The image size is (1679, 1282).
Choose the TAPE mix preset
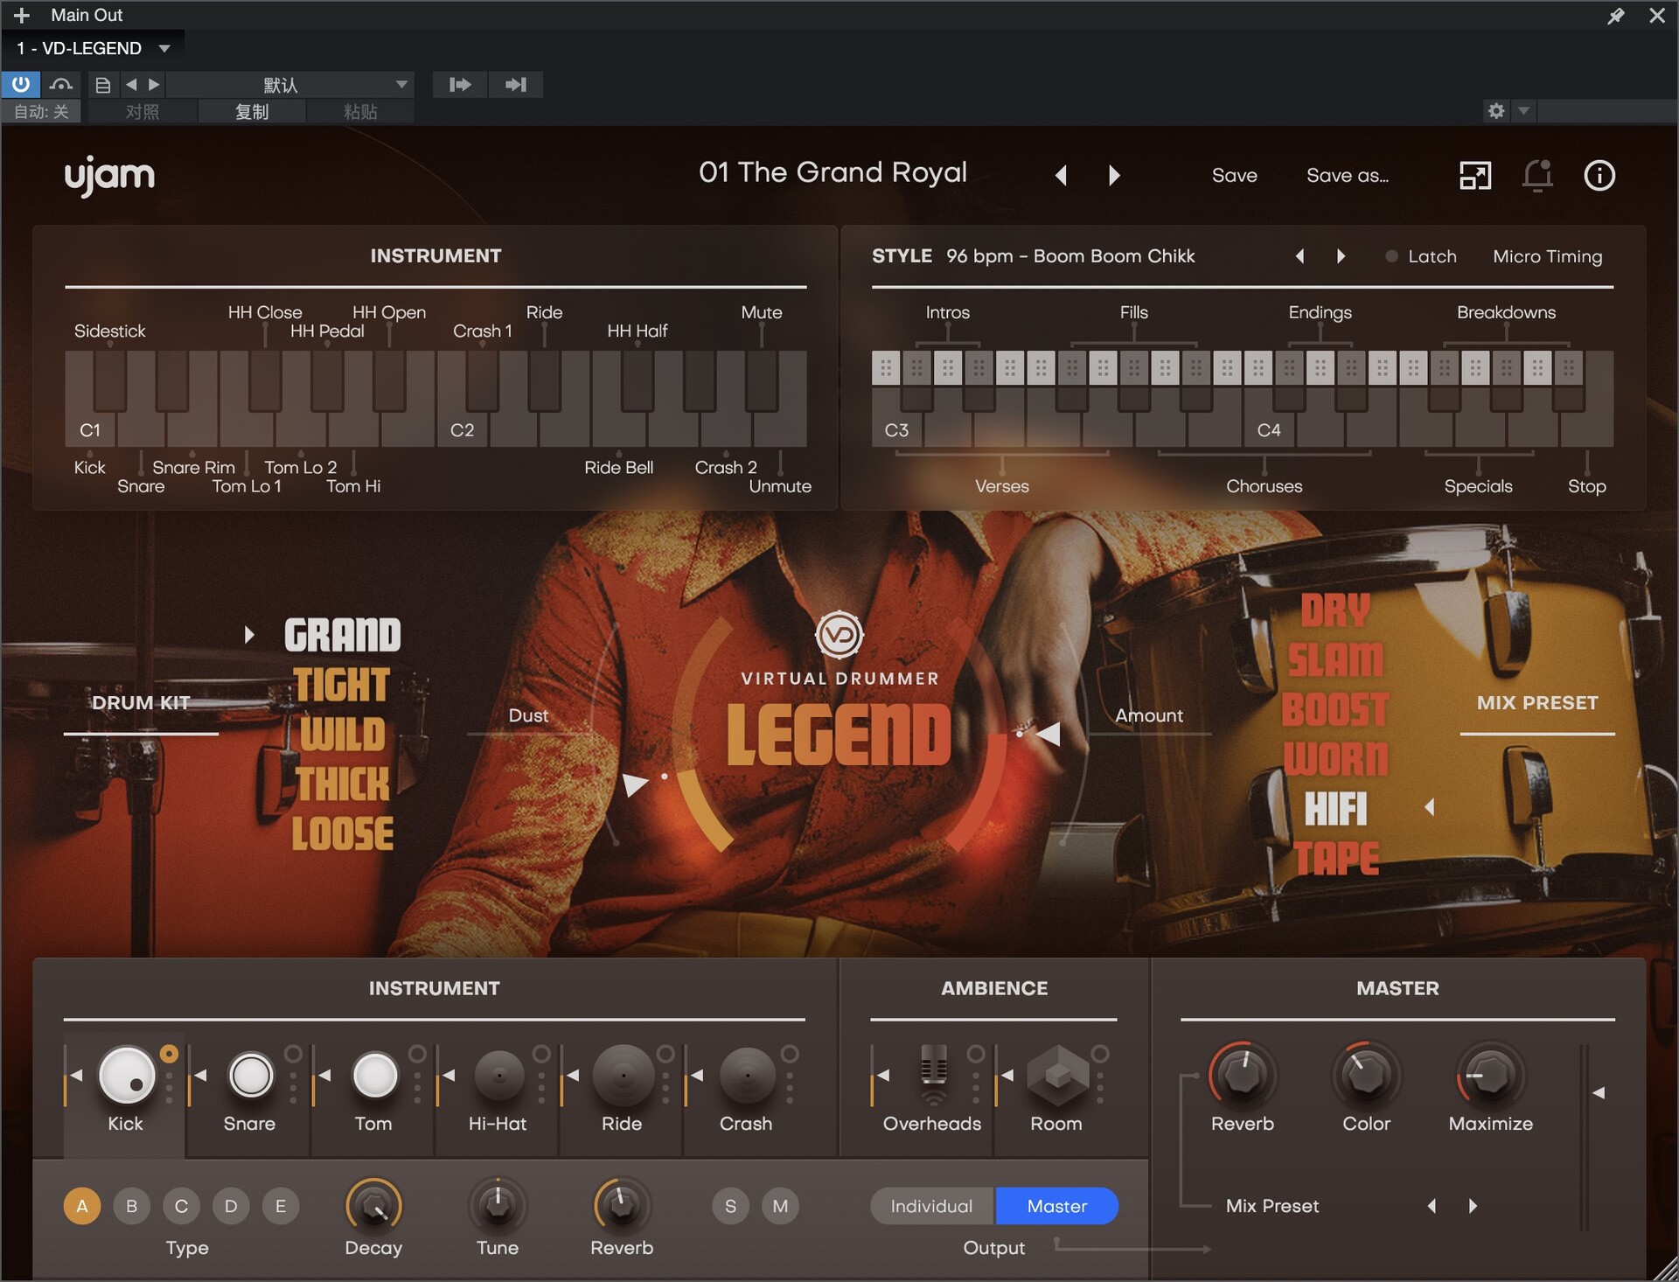pyautogui.click(x=1335, y=859)
